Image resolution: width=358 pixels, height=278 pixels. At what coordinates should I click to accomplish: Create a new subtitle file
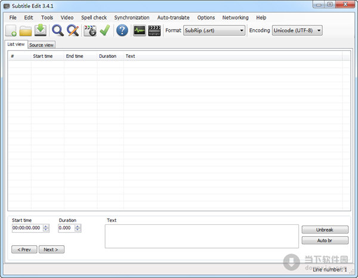pyautogui.click(x=11, y=30)
